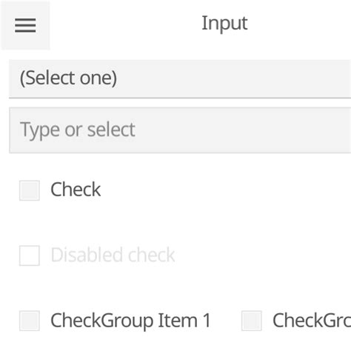This screenshot has width=351, height=351.
Task: Click the Disabled check checkbox
Action: click(30, 255)
